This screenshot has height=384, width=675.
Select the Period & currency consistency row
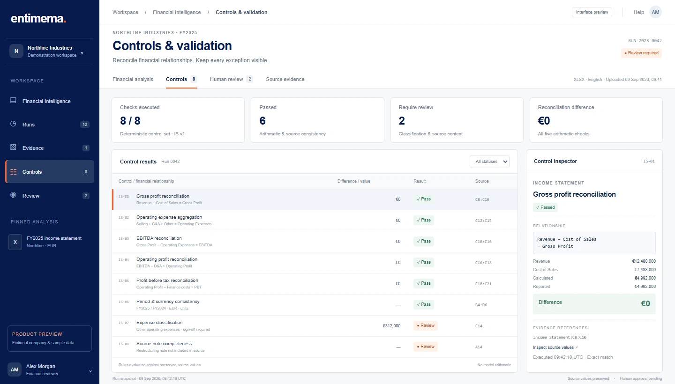click(315, 305)
